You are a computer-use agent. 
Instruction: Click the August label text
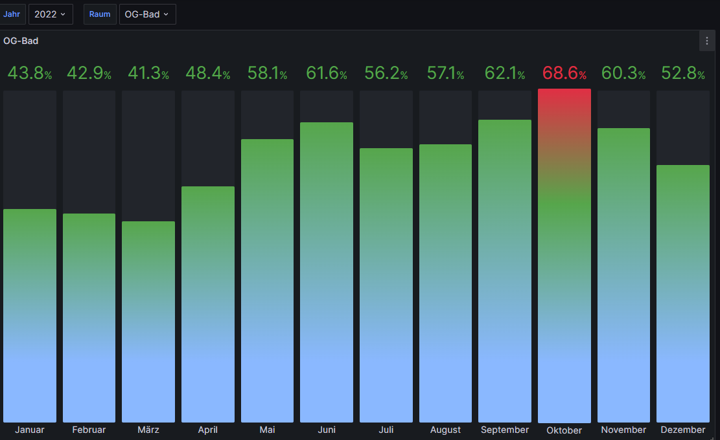tap(445, 430)
